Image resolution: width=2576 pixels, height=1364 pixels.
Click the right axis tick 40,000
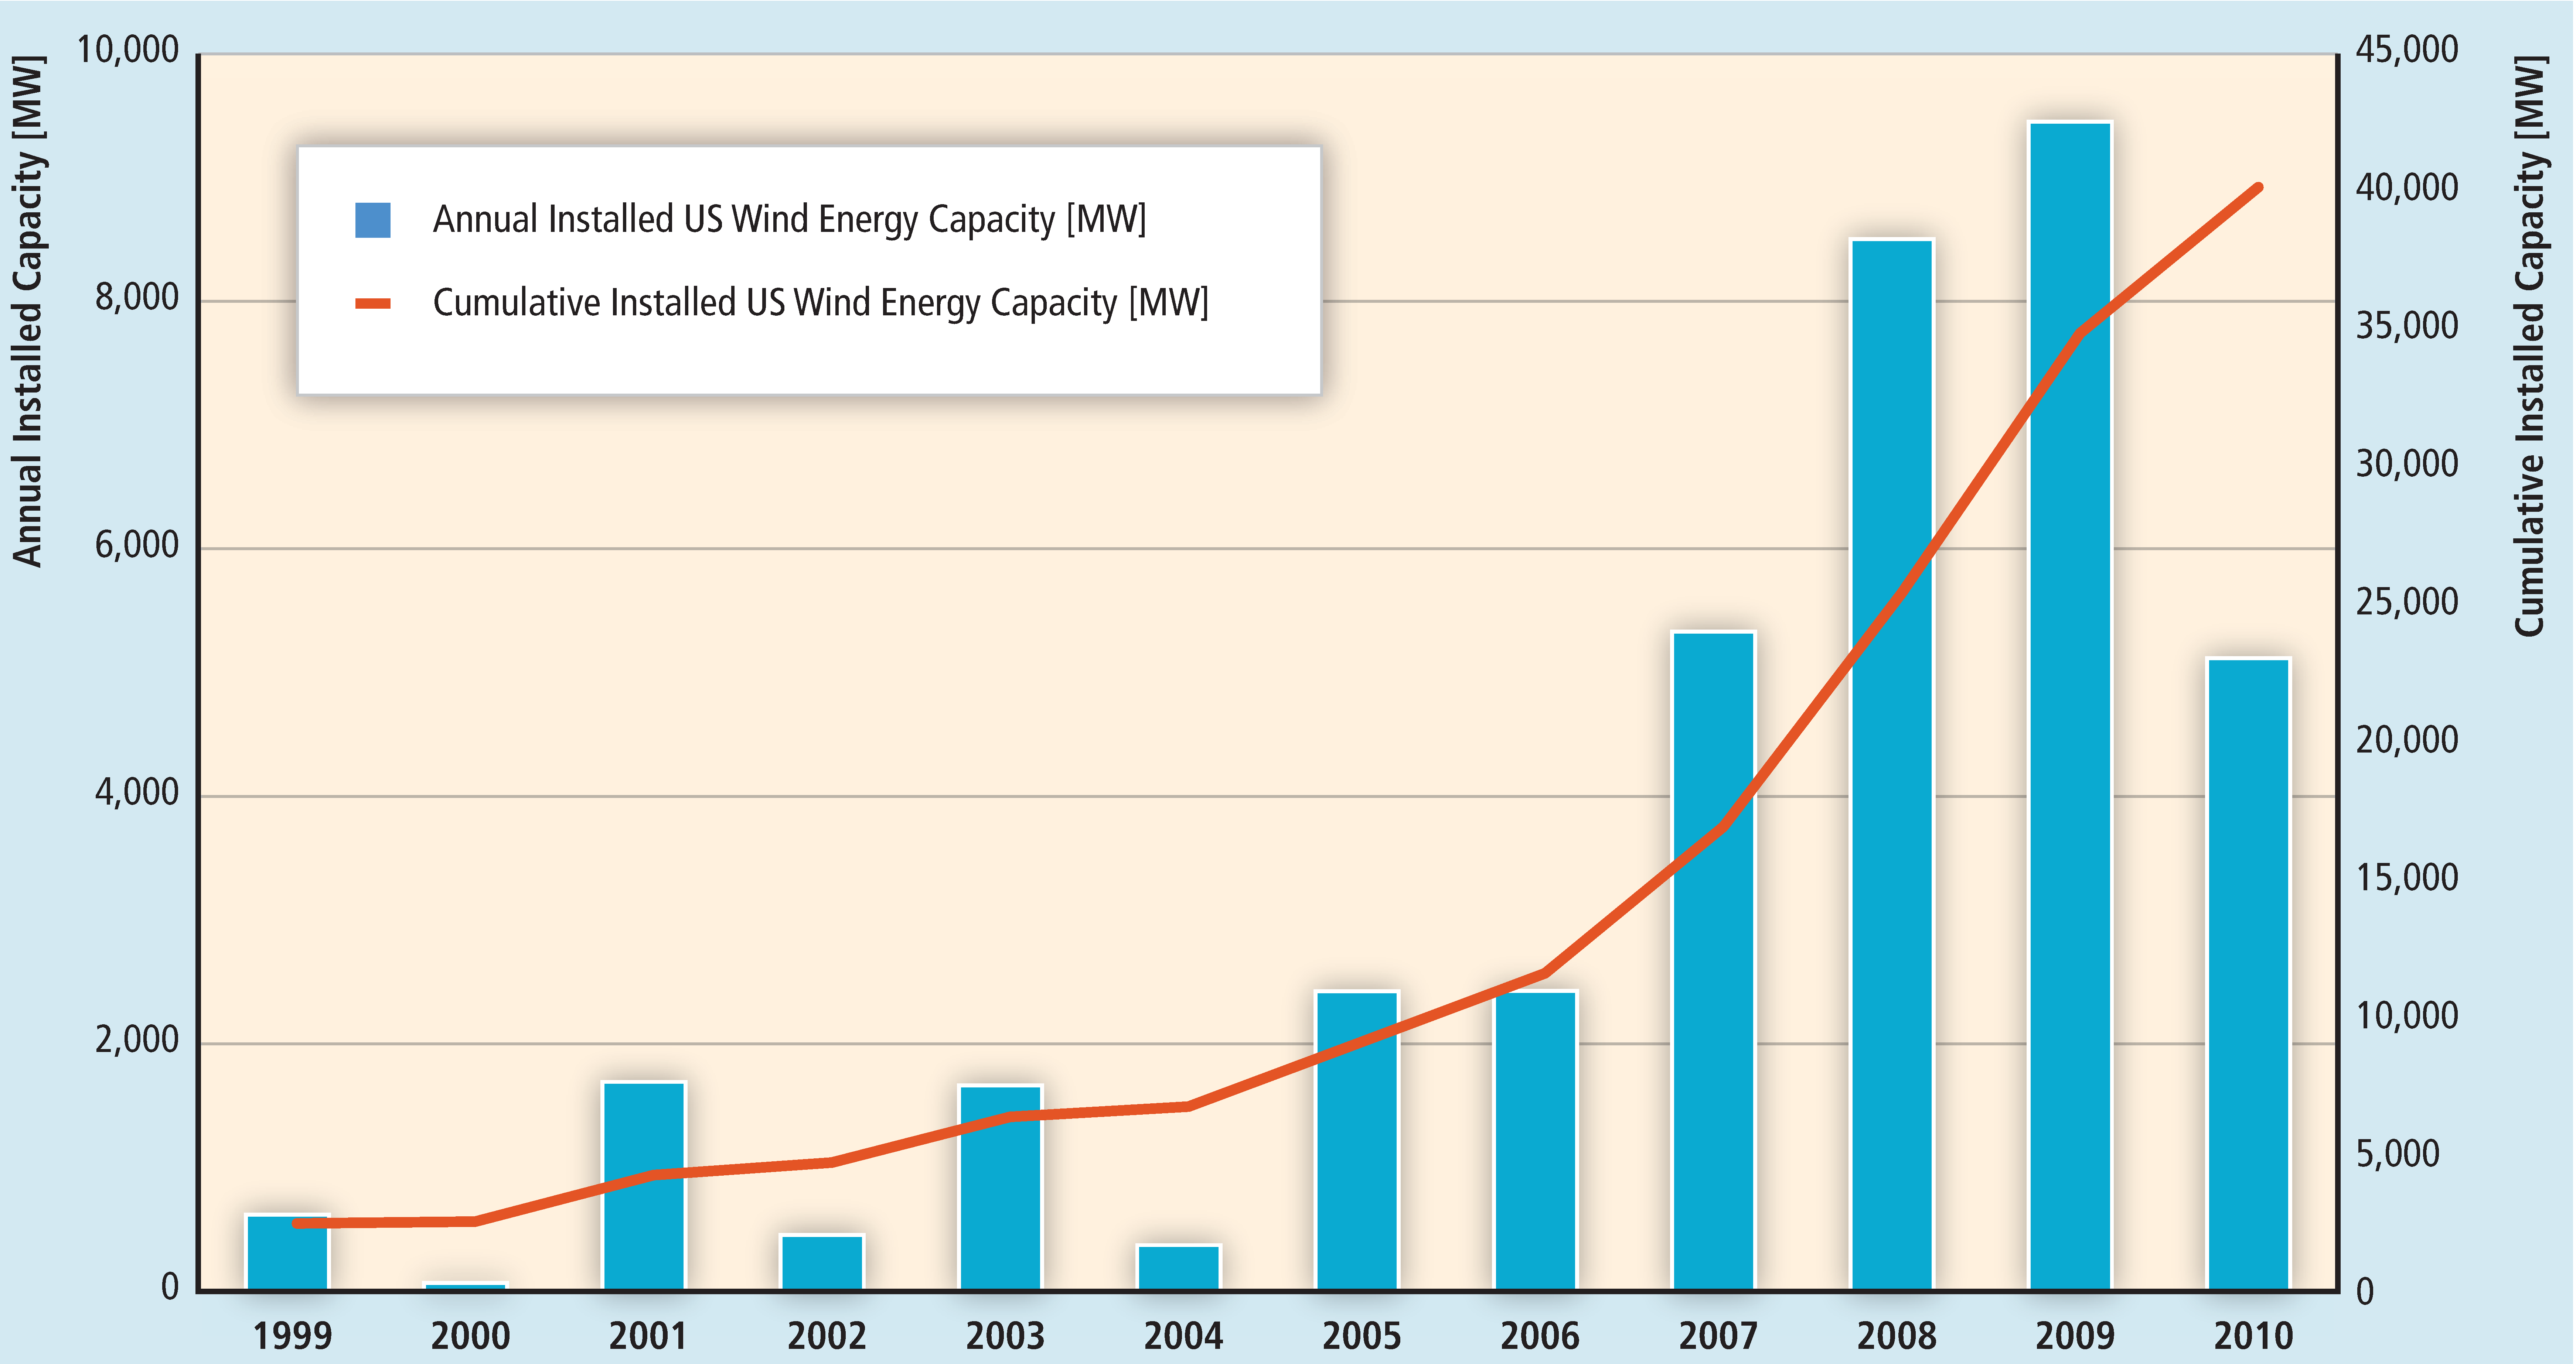click(2407, 188)
